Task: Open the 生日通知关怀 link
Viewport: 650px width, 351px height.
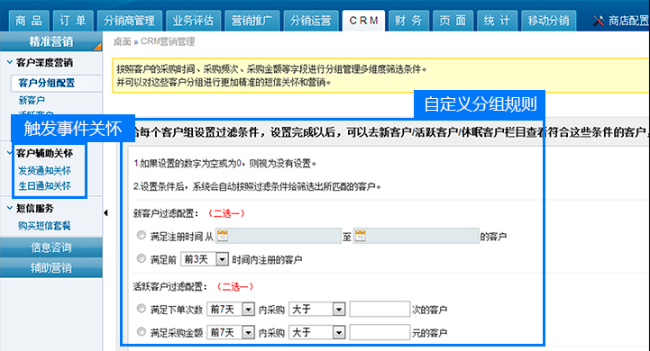Action: click(44, 186)
